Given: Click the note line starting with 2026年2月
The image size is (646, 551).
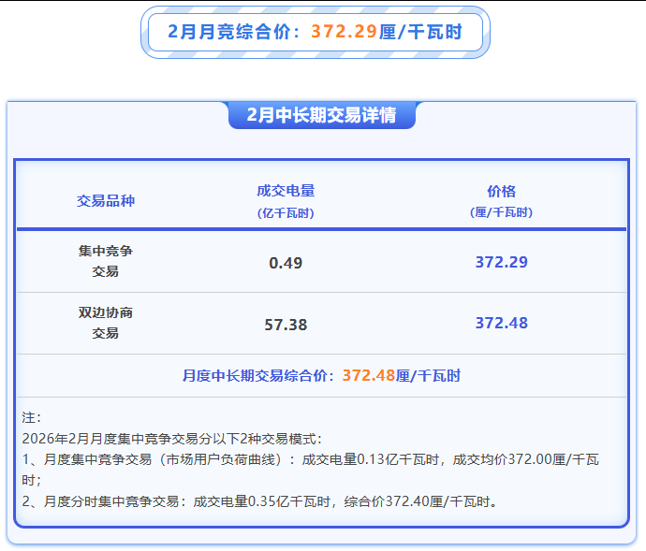Looking at the screenshot, I should click(170, 438).
